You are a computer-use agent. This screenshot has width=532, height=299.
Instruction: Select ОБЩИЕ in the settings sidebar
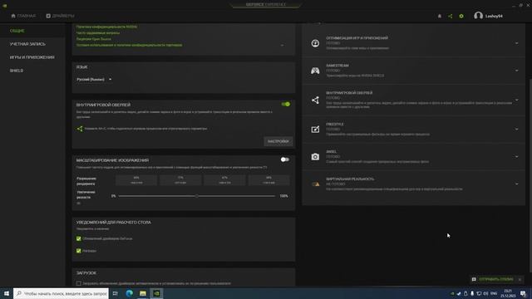click(17, 31)
